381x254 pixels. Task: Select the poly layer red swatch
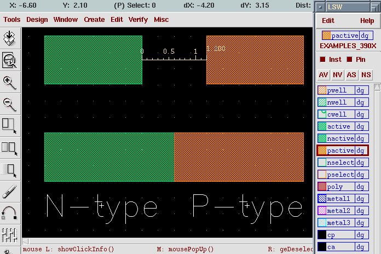tap(322, 187)
